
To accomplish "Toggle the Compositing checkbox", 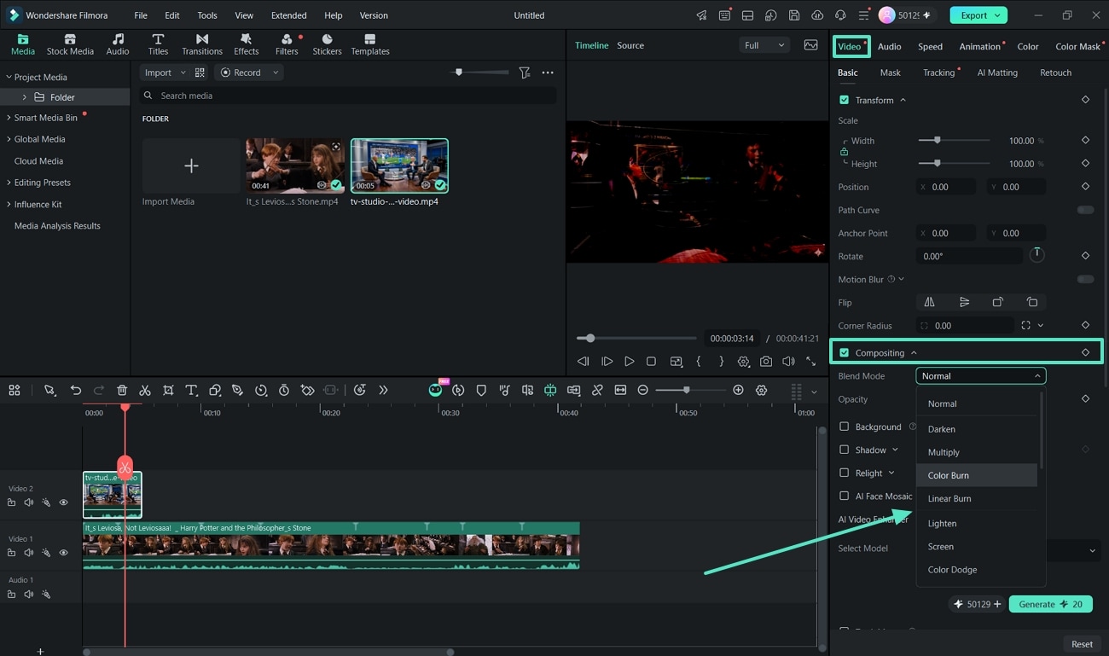I will [x=845, y=352].
